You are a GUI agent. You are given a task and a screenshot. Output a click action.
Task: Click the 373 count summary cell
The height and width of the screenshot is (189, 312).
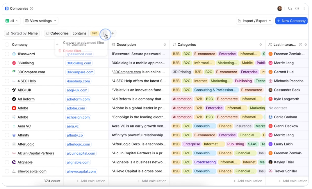[x=52, y=181]
